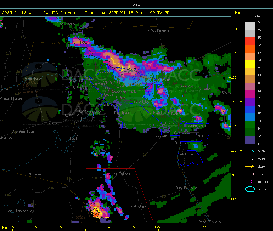Click the 'A_Villanueva' map label
This screenshot has width=273, height=231.
(158, 30)
